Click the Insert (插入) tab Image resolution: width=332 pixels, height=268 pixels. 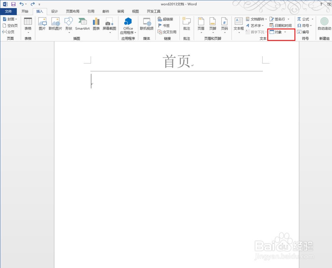[x=40, y=11]
